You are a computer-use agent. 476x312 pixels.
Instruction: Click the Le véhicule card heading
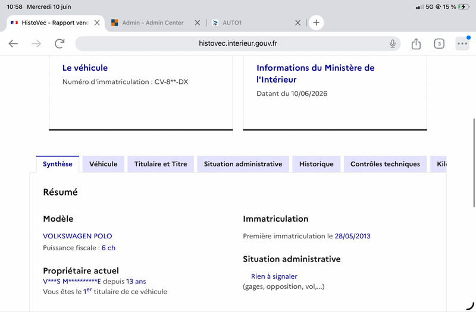85,68
